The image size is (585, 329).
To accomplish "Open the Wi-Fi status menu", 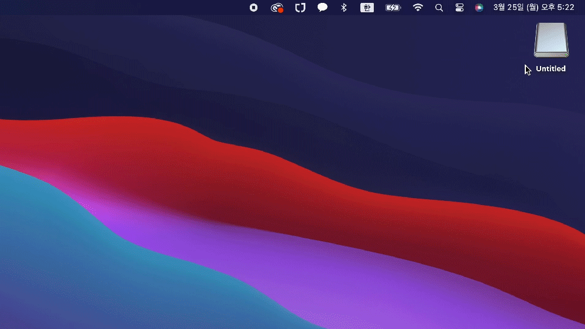I will pyautogui.click(x=418, y=8).
